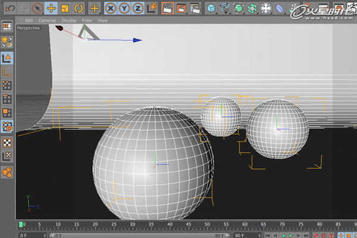This screenshot has height=238, width=357.
Task: Add a Cube primitive object
Action: point(212,8)
